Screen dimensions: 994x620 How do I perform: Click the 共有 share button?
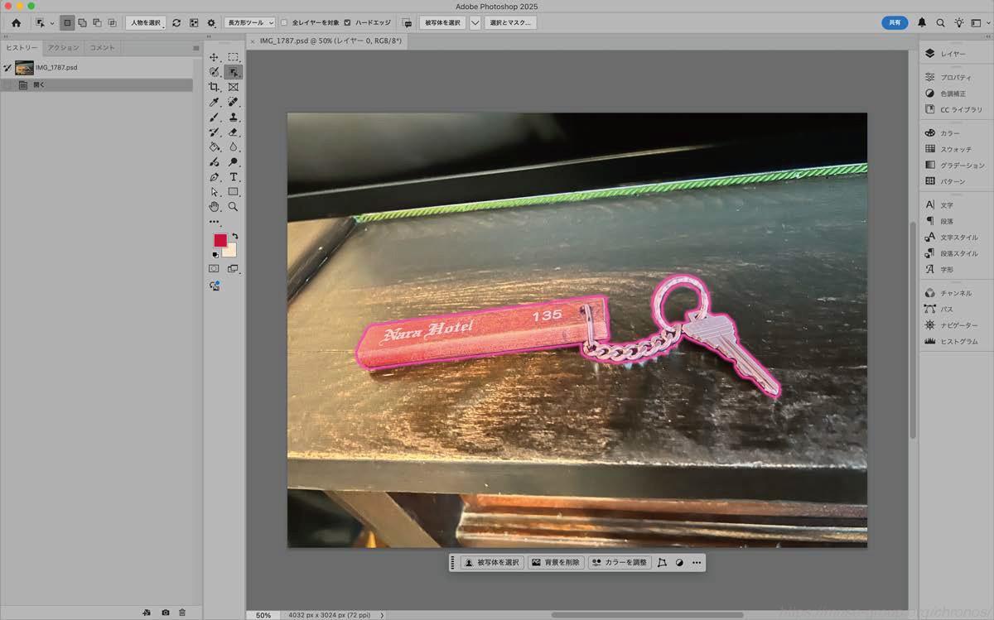pyautogui.click(x=895, y=22)
